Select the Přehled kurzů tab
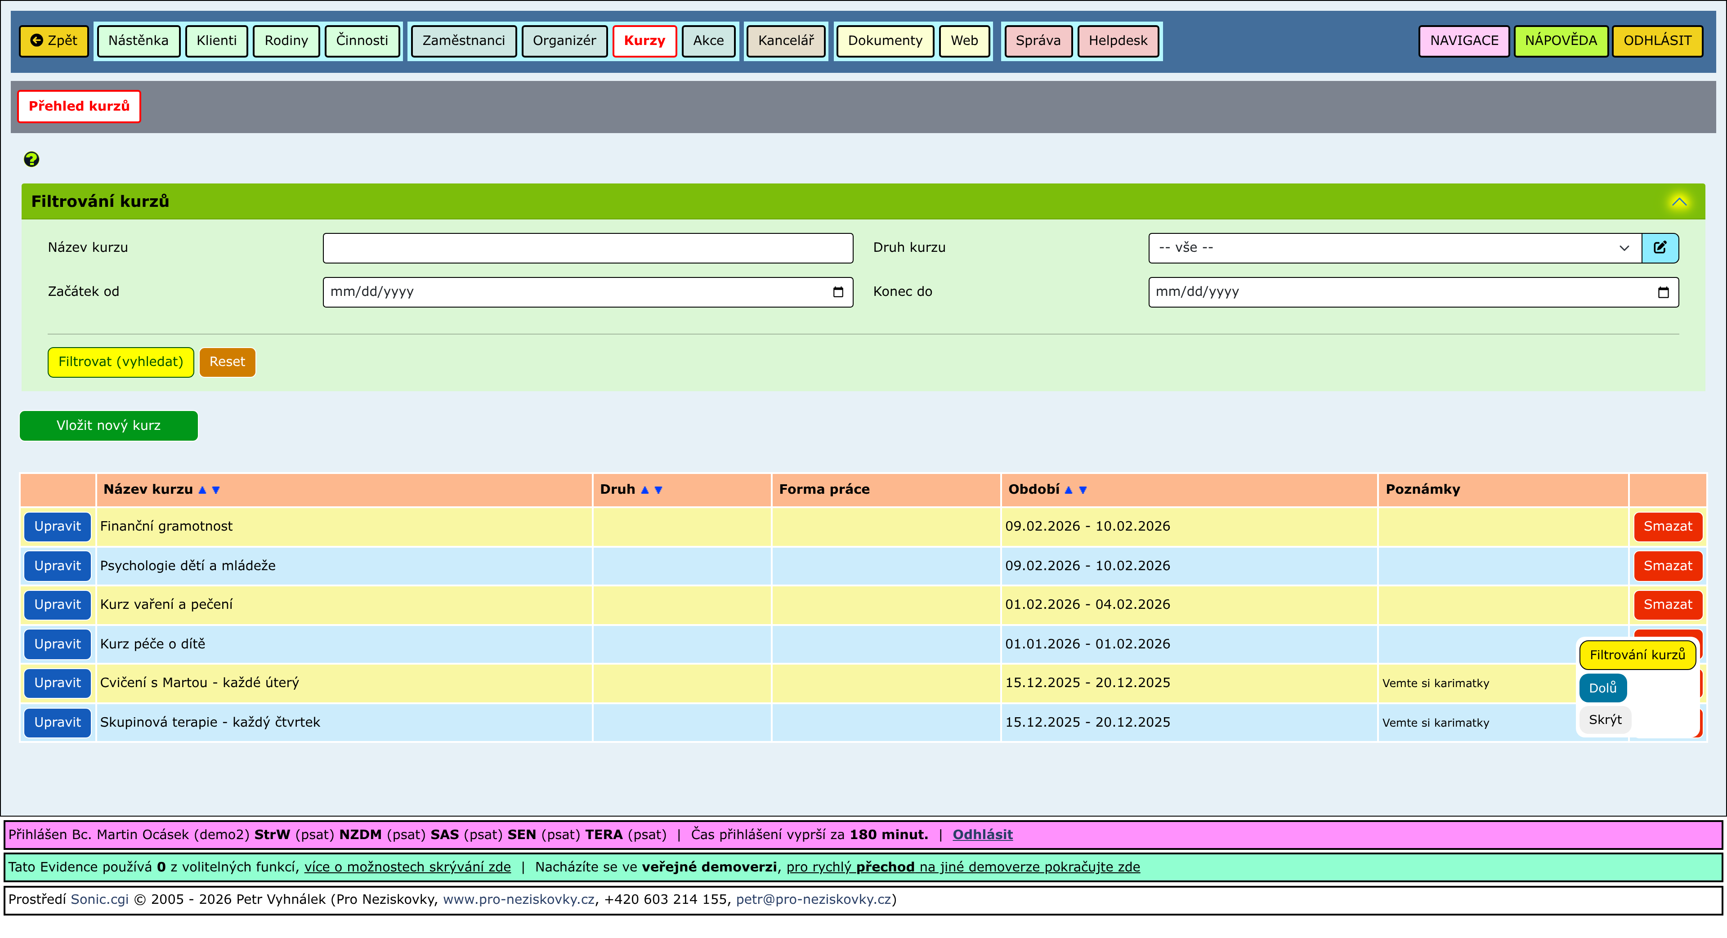 tap(79, 107)
